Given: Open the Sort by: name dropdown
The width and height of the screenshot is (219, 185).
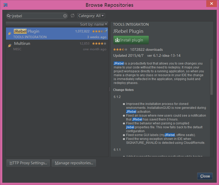Looking at the screenshot, I should [93, 24].
